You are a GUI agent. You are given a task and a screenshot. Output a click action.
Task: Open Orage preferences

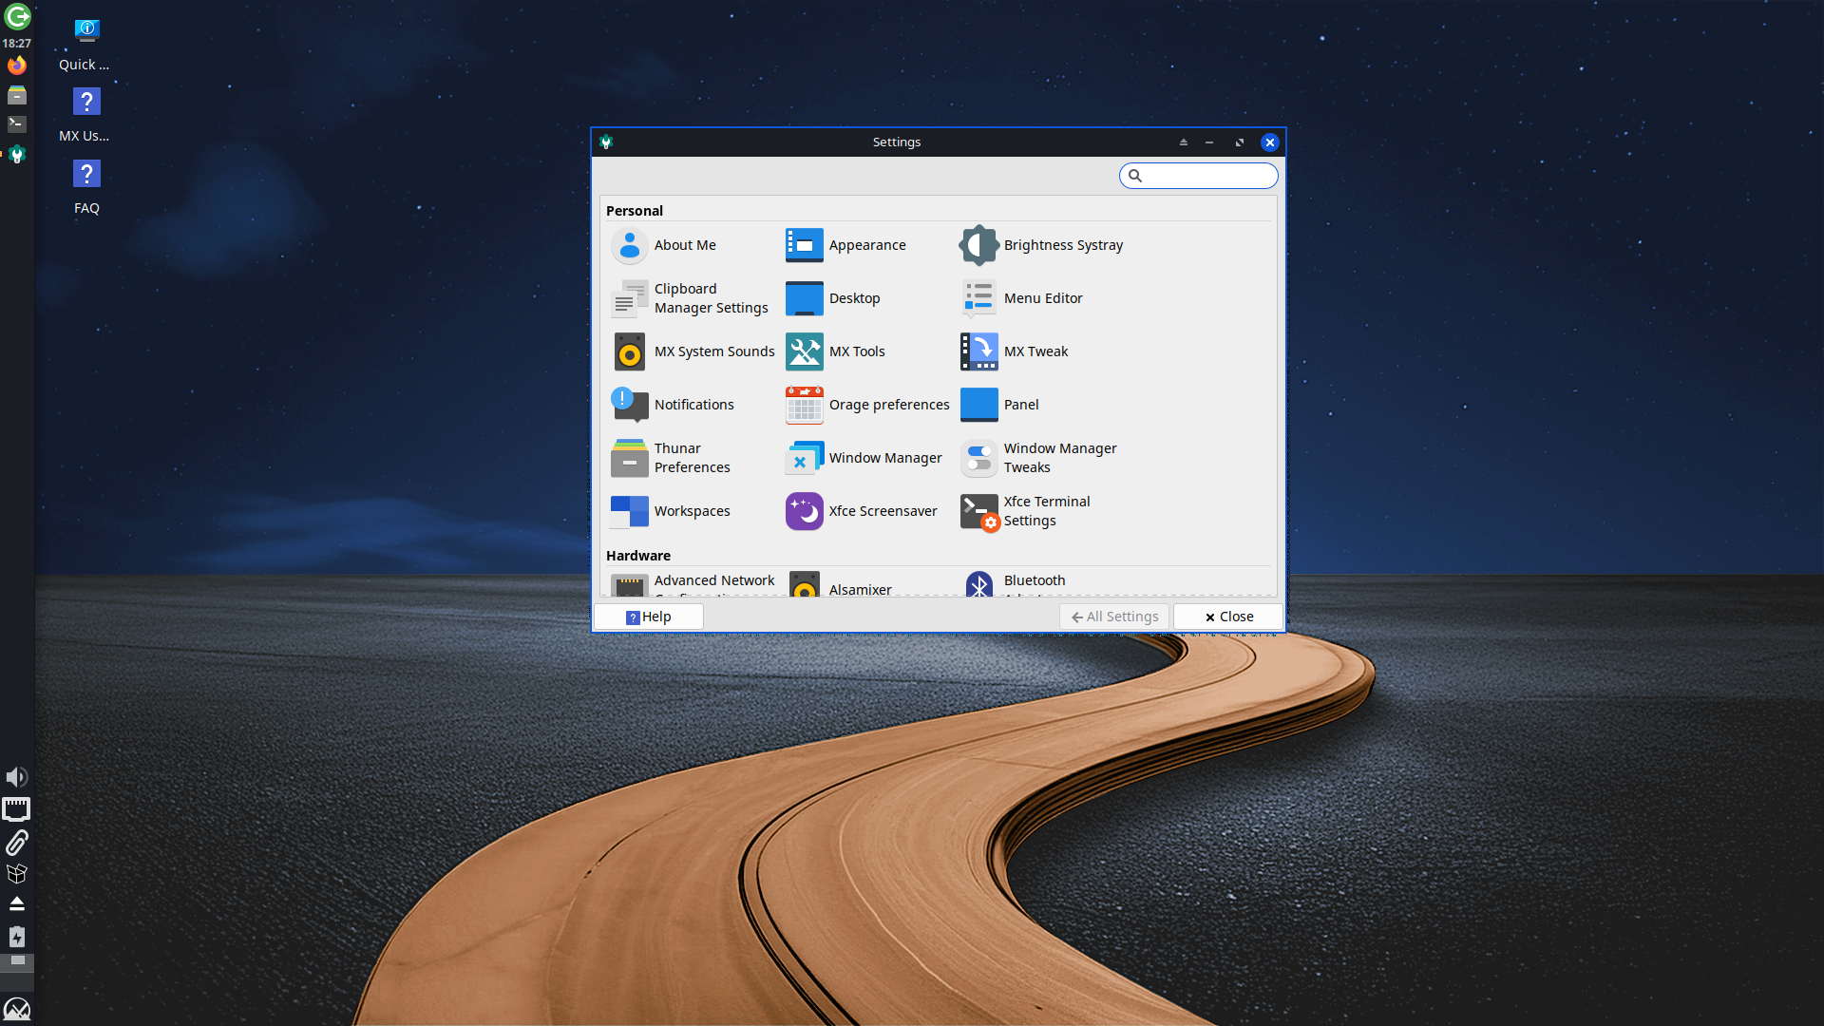(x=867, y=405)
